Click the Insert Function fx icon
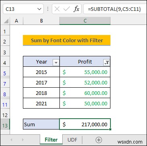Screen dimensions: 147x146 77,9
